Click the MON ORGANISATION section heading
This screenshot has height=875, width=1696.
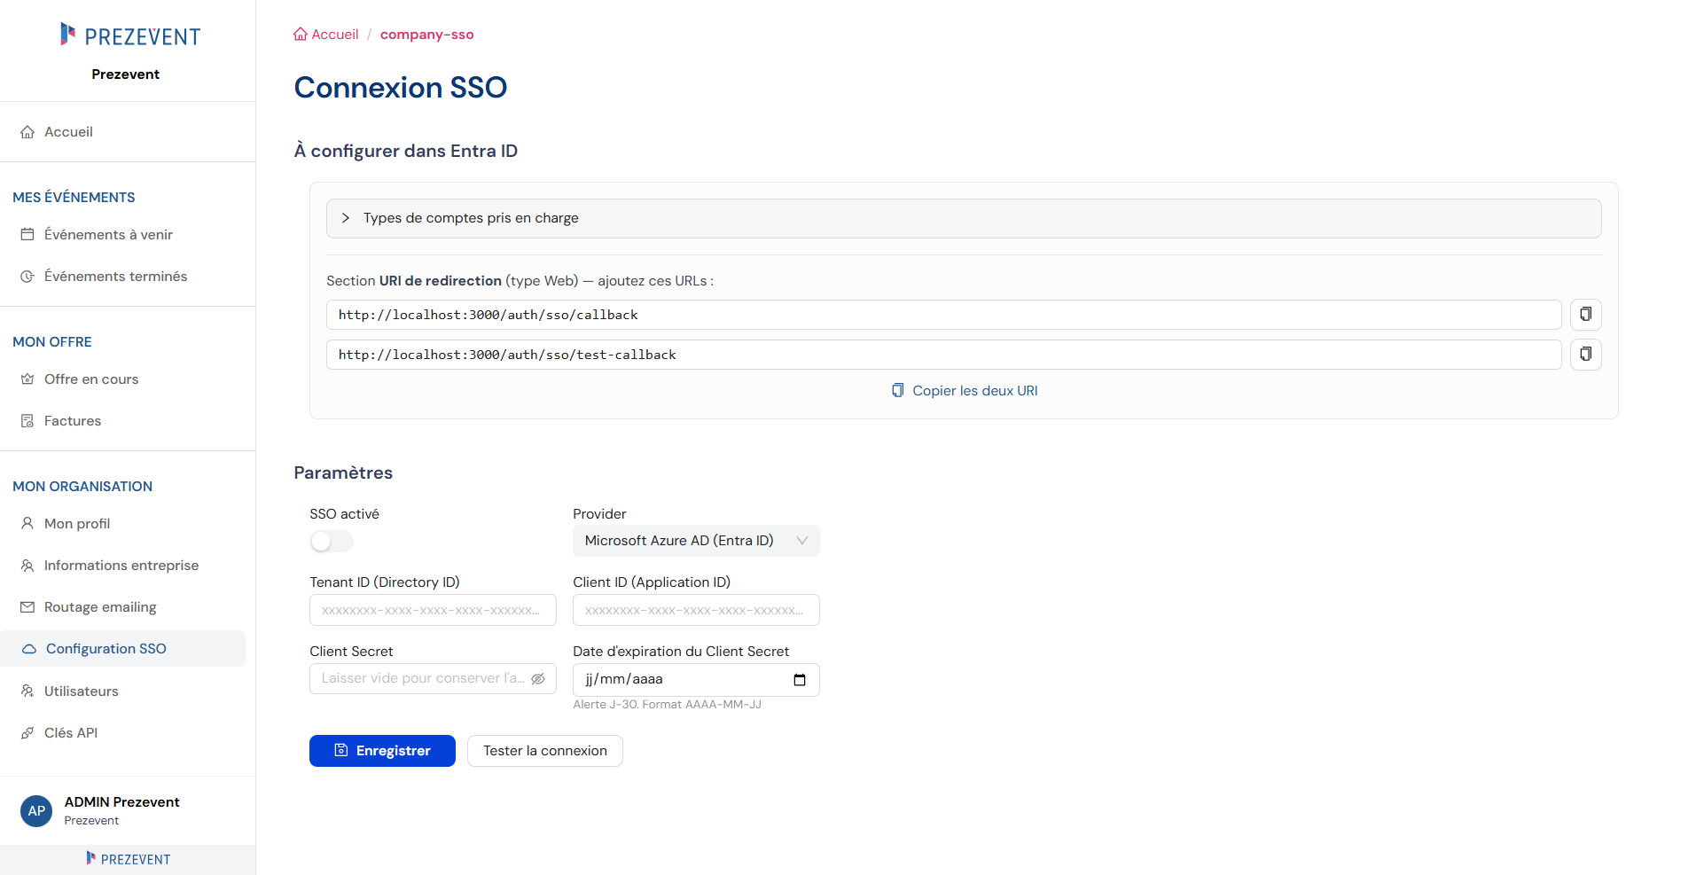click(x=82, y=487)
